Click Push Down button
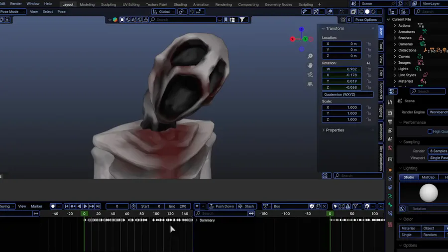Screen dimensions: 448x252 222,206
